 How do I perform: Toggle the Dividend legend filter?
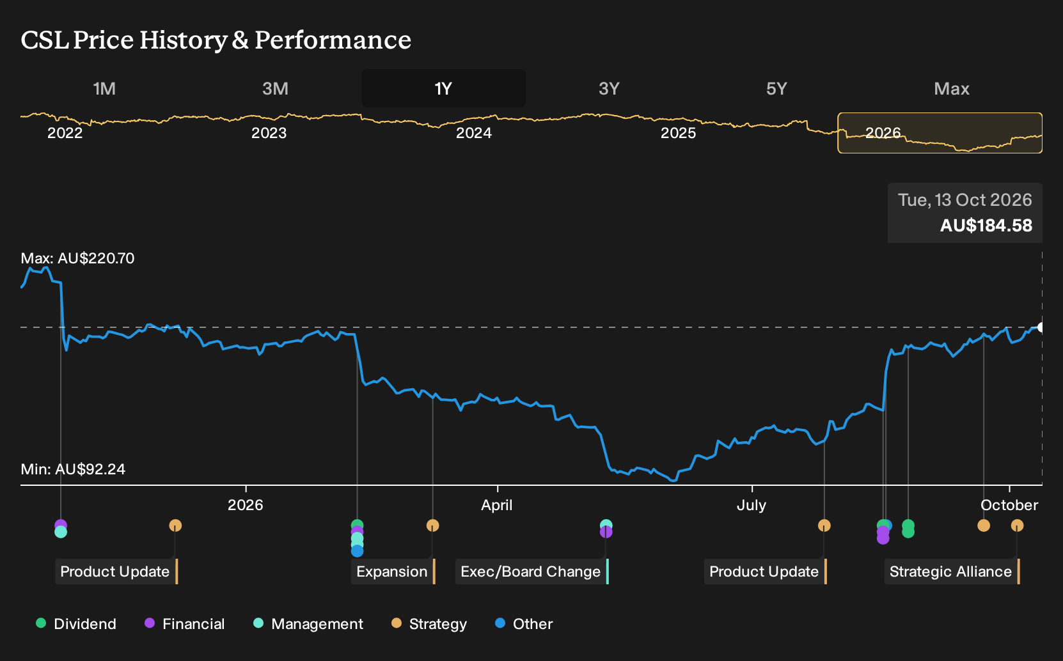point(76,624)
